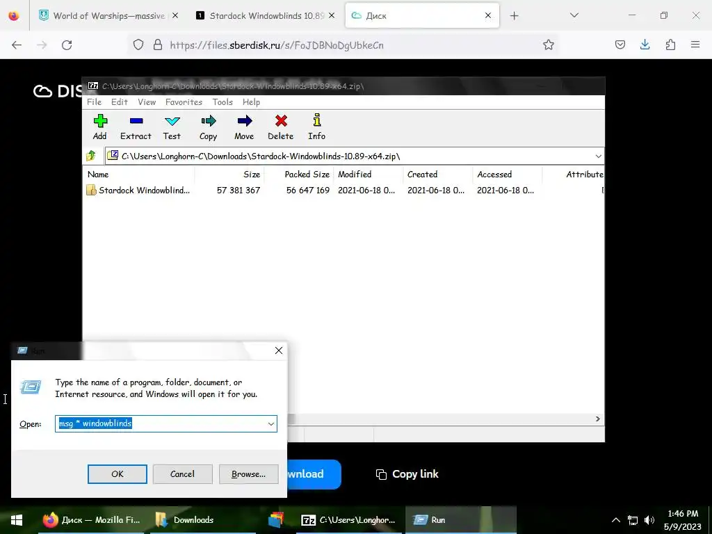Open the Info tool in 7-Zip toolbar
Viewport: 712px width, 534px height.
317,127
